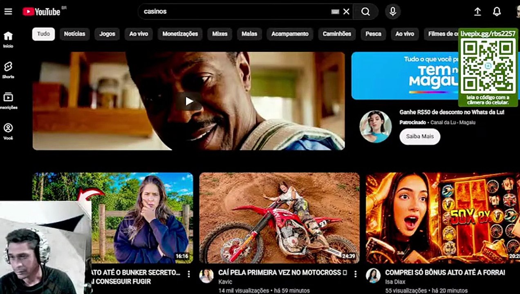Click the Saiba Mais button
Screen dimensions: 520x294
[420, 136]
